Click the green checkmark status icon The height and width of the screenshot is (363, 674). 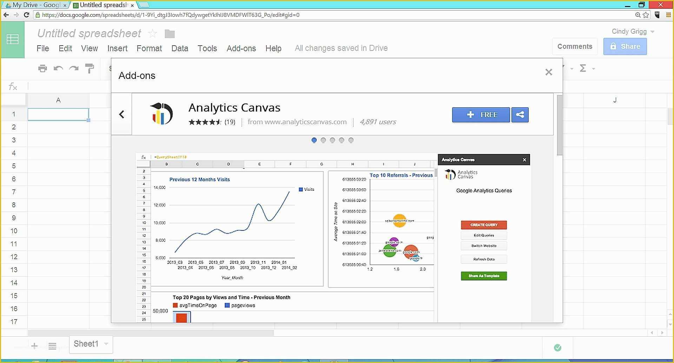tap(557, 348)
